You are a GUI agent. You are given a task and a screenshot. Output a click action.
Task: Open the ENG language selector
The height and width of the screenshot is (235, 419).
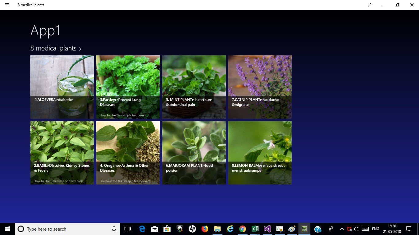[375, 229]
